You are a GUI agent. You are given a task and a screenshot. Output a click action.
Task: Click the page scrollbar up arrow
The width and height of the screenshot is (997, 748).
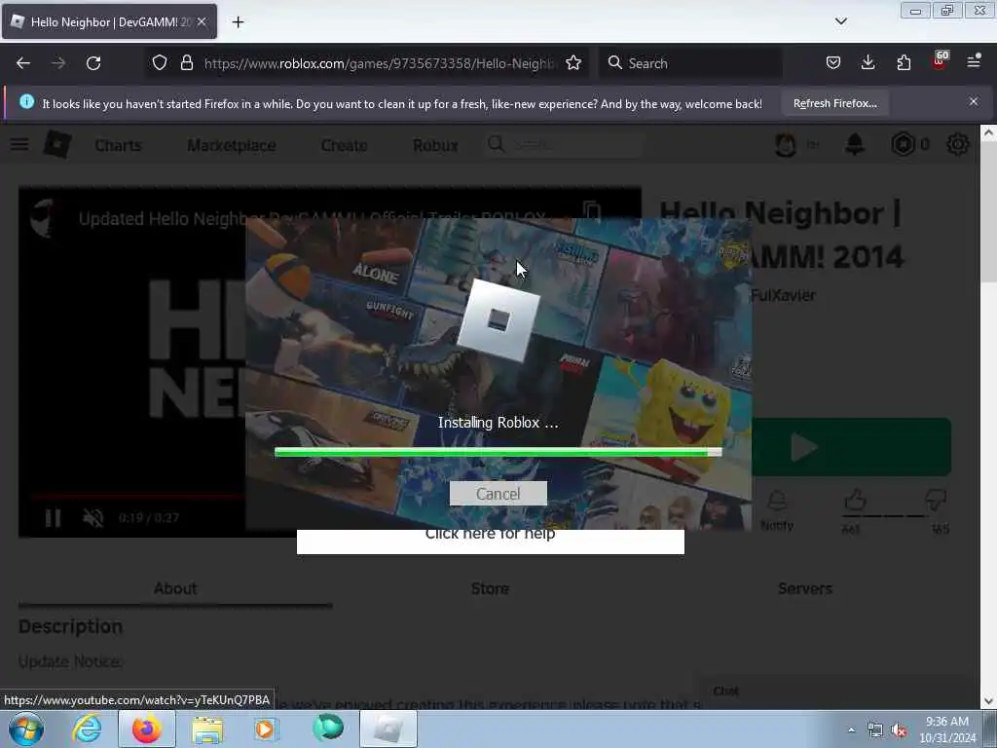989,133
